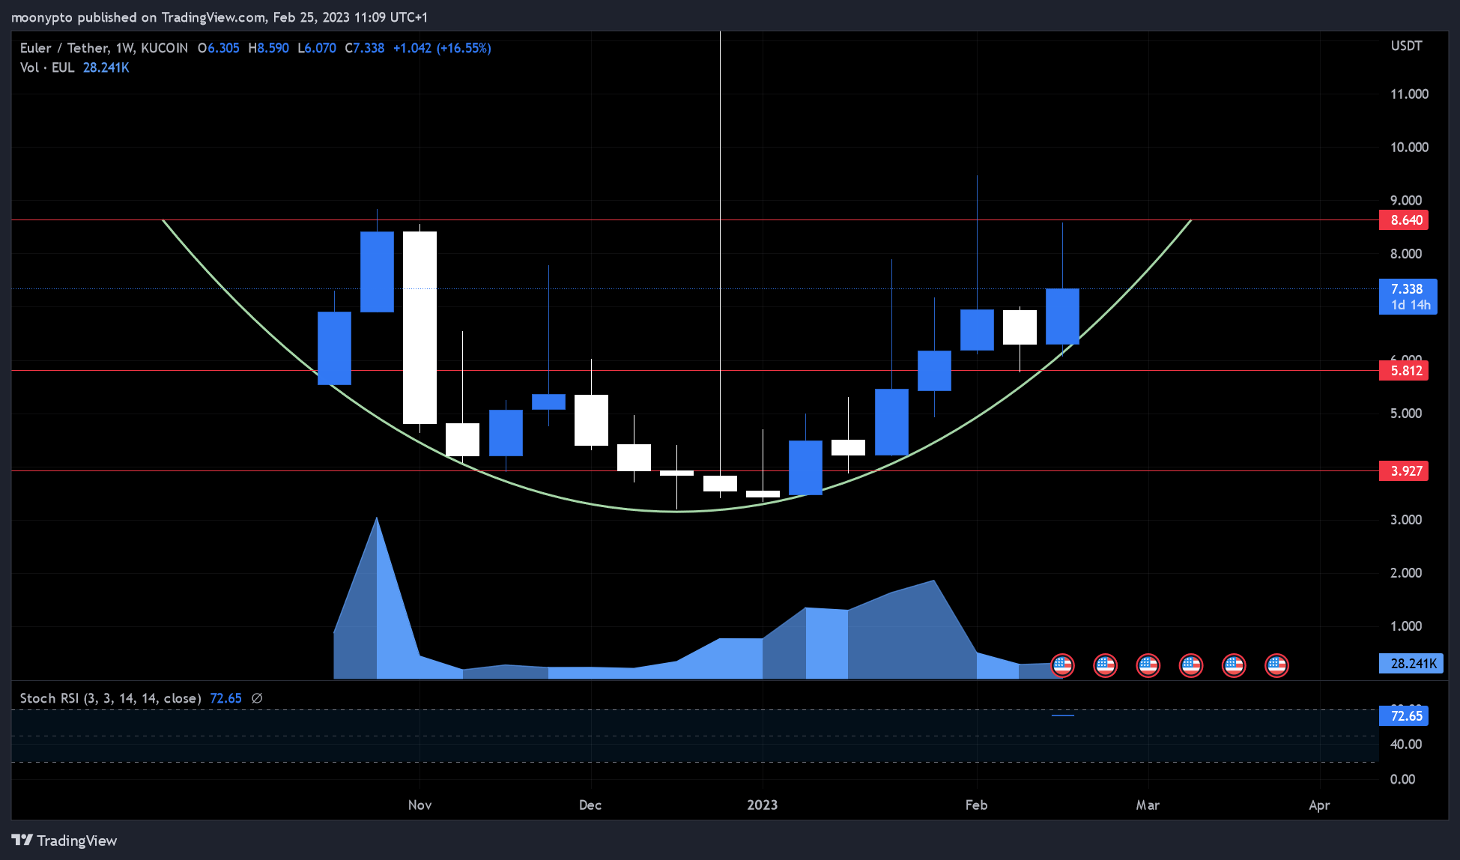1460x860 pixels.
Task: Open the leftmost US flag economic event marker
Action: point(1062,665)
